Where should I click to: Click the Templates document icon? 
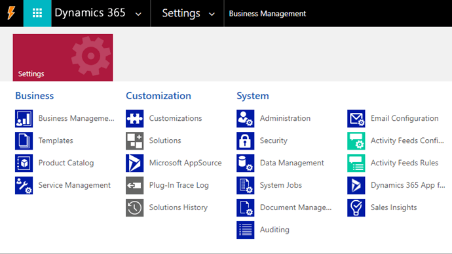click(24, 140)
